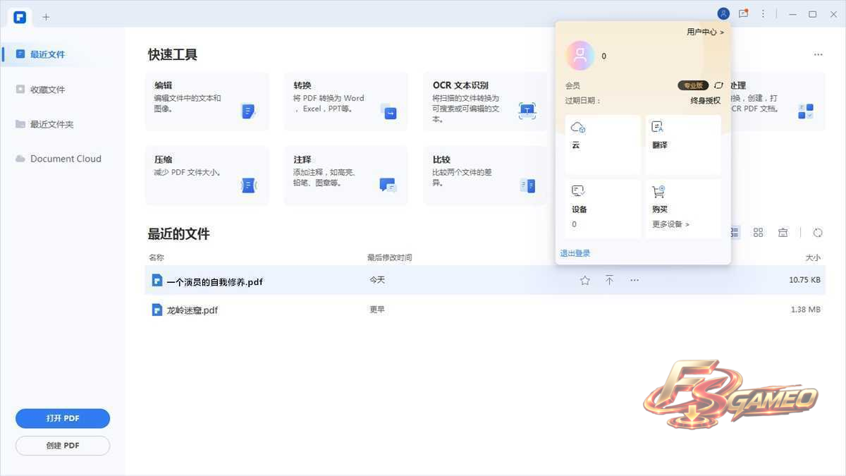Sort by 最后修改时间 column header

(x=390, y=258)
